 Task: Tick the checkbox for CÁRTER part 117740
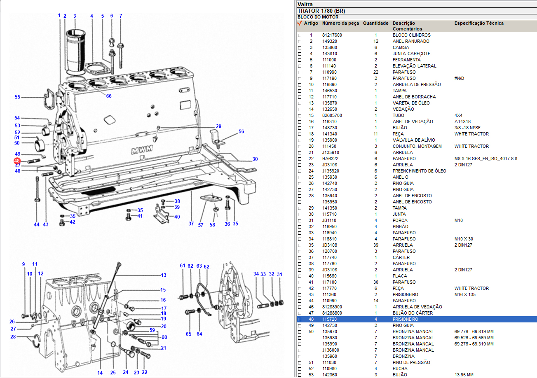coord(300,258)
